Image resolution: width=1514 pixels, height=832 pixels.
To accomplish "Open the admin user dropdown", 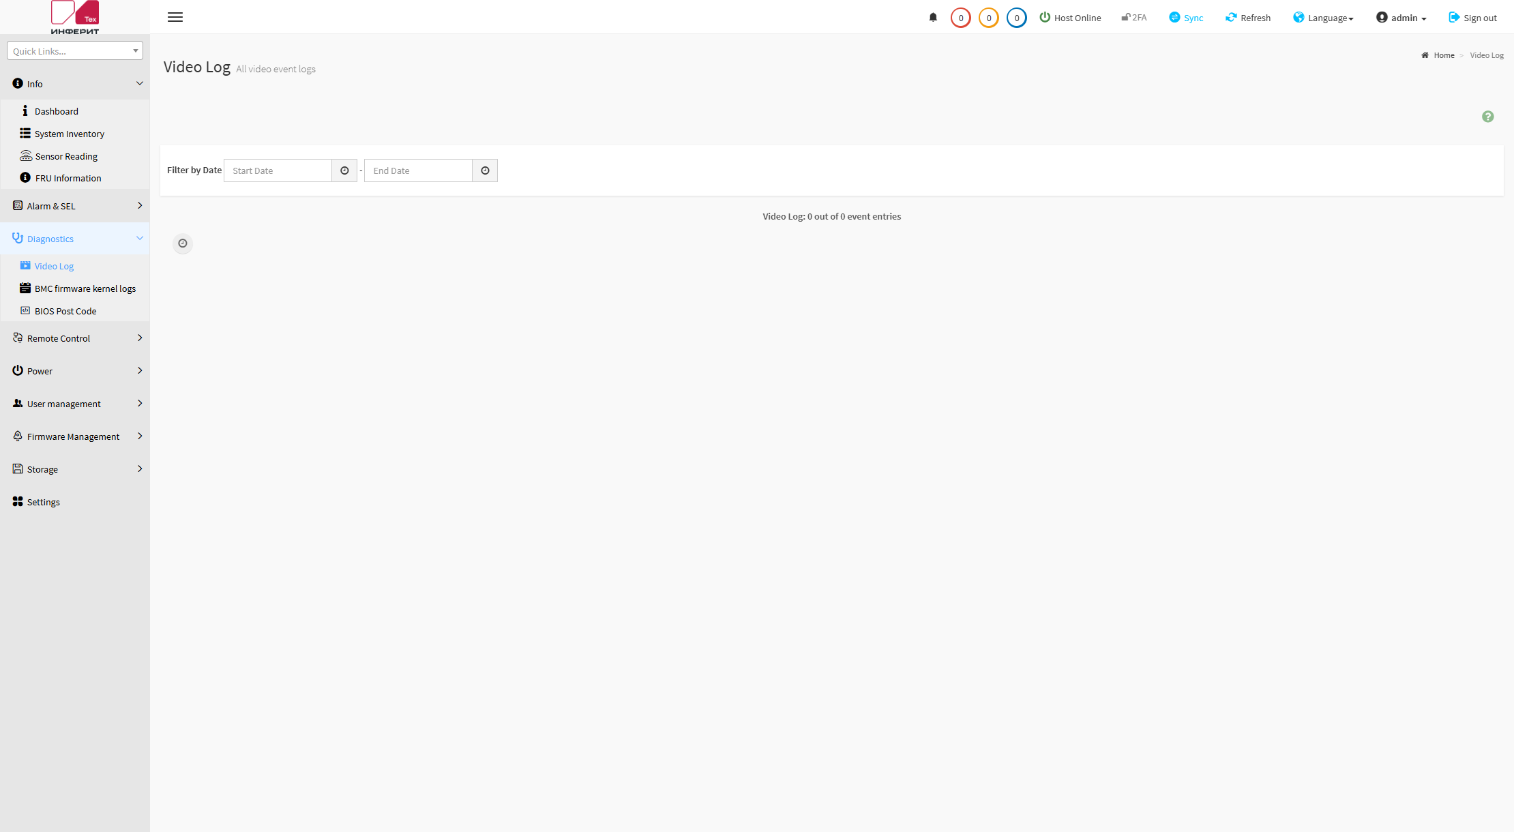I will pos(1401,18).
